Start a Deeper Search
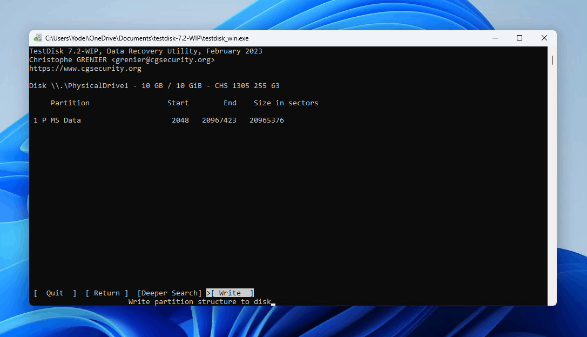 (x=170, y=293)
